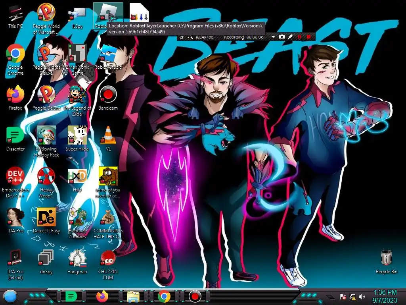This screenshot has height=305, width=406.
Task: Open HxD hex editor shortcut
Action: coord(77,180)
